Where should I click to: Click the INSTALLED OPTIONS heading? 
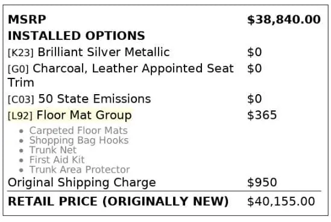(x=76, y=36)
